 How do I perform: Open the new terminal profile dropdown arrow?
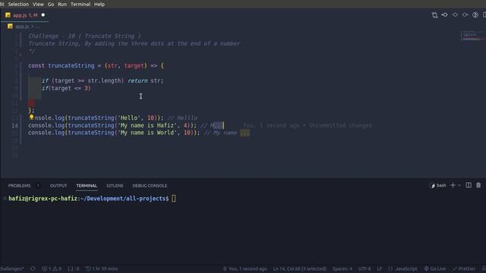click(x=459, y=185)
